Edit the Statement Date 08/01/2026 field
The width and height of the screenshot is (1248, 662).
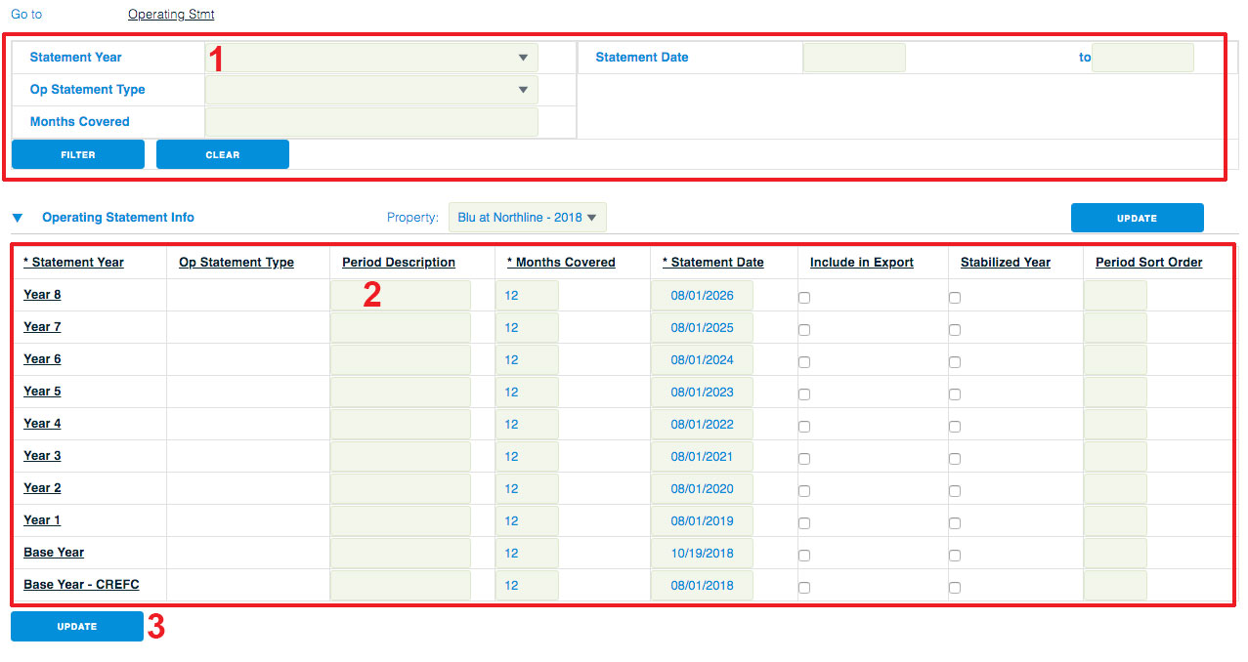point(702,296)
